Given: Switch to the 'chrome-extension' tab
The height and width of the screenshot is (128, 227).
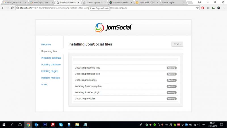Looking at the screenshot, I should [x=121, y=3].
